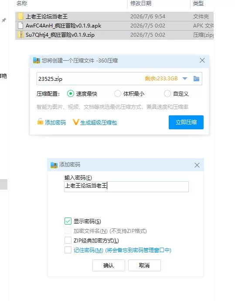Click the 360压缩 logo in the 添加密码 dialog title
This screenshot has height=301, width=235.
coord(54,165)
